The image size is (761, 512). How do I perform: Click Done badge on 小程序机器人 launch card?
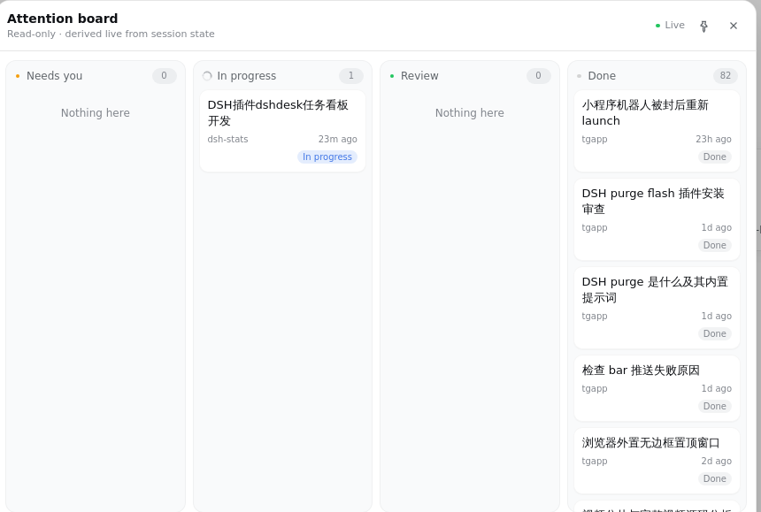tap(714, 157)
